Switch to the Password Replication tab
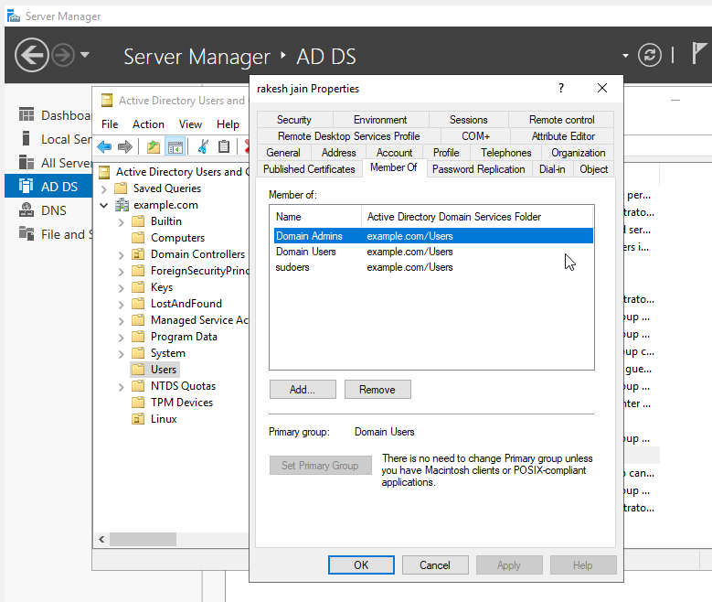The image size is (712, 602). tap(479, 169)
